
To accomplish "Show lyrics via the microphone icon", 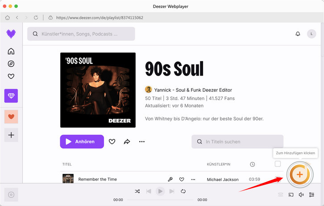I will point(170,179).
